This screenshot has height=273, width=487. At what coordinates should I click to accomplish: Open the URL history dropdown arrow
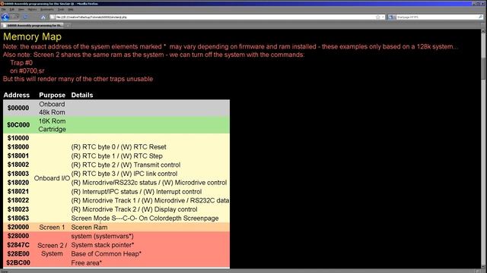click(384, 17)
